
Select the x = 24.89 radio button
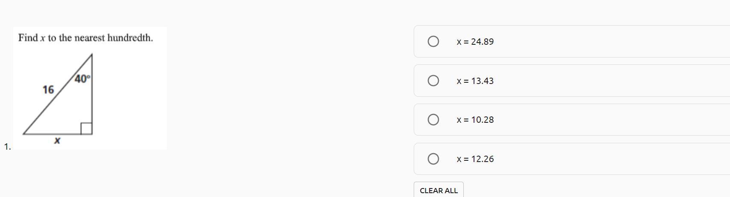coord(433,41)
